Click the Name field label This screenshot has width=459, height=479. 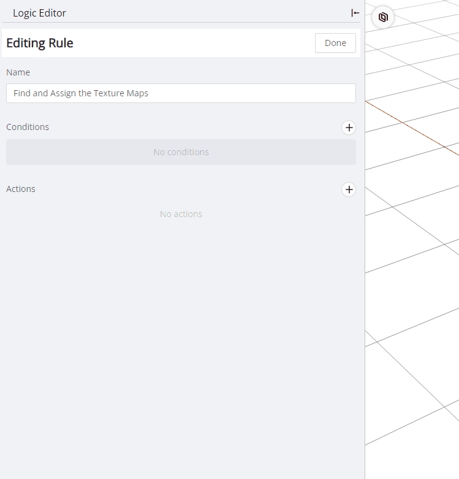pos(18,72)
